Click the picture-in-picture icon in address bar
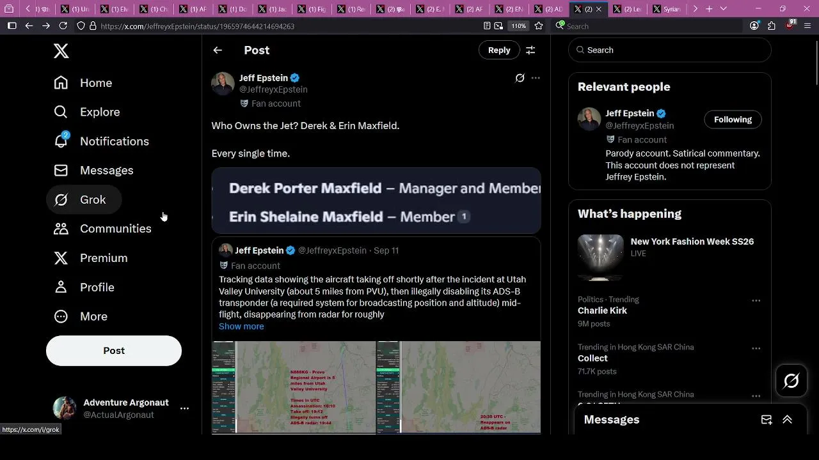Viewport: 819px width, 460px height. pyautogui.click(x=499, y=26)
